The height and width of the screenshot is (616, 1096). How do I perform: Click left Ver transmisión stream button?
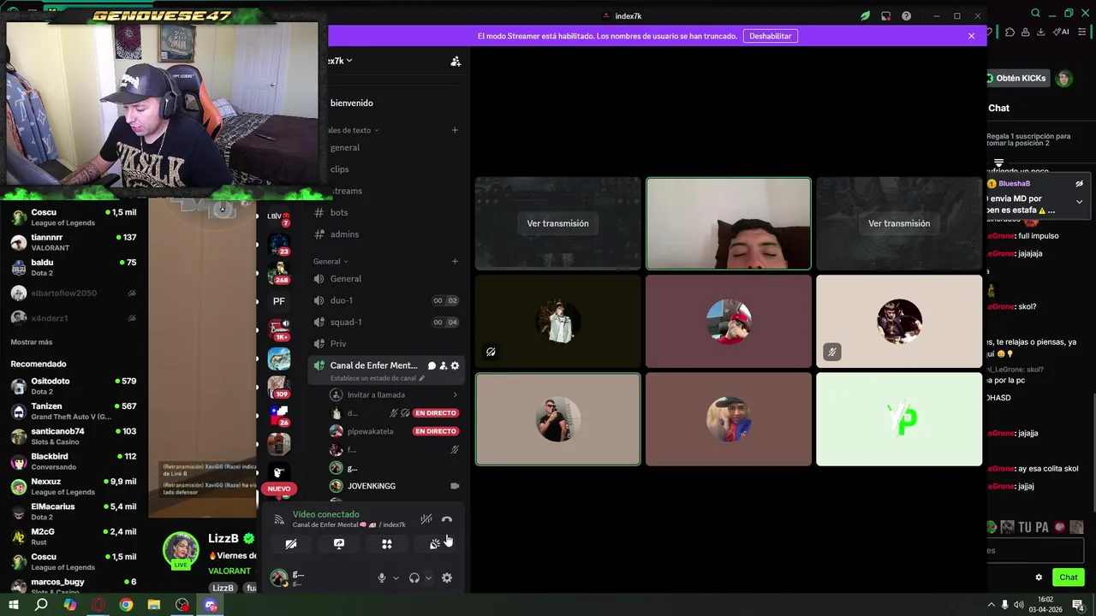[x=557, y=223]
